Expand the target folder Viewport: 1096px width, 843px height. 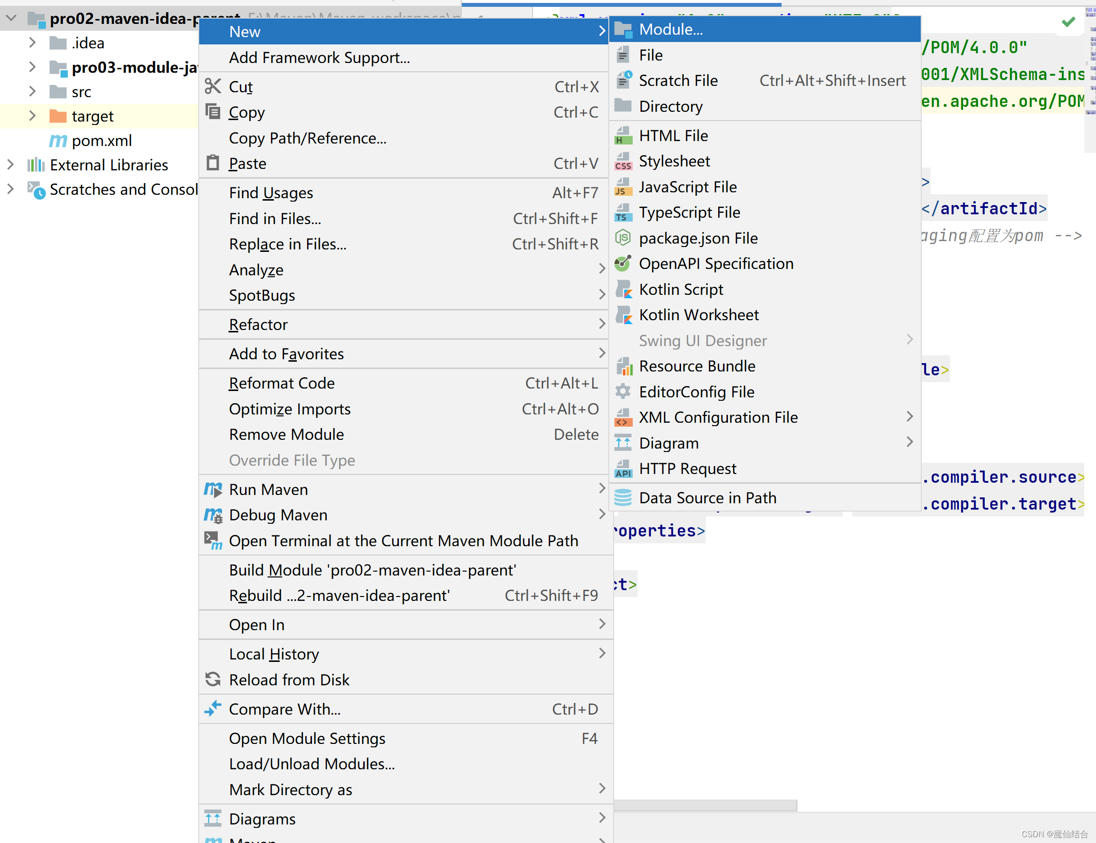click(32, 116)
